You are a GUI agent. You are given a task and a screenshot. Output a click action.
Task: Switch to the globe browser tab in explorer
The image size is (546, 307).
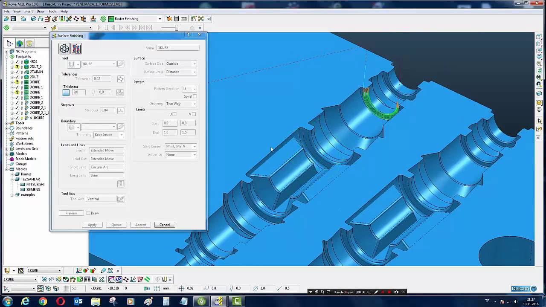[20, 43]
